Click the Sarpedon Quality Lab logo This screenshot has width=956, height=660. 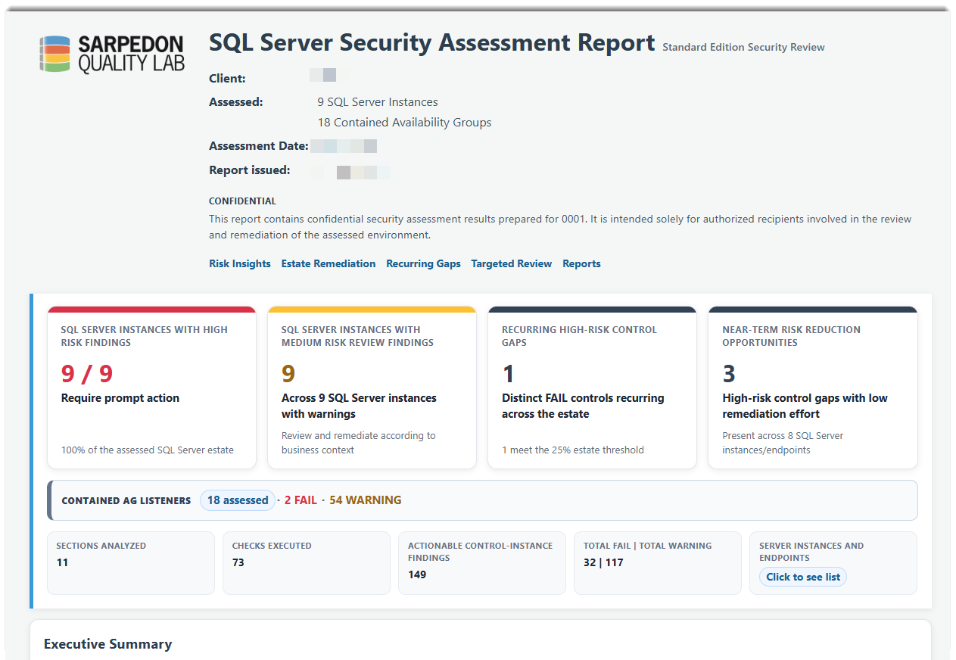pos(112,54)
